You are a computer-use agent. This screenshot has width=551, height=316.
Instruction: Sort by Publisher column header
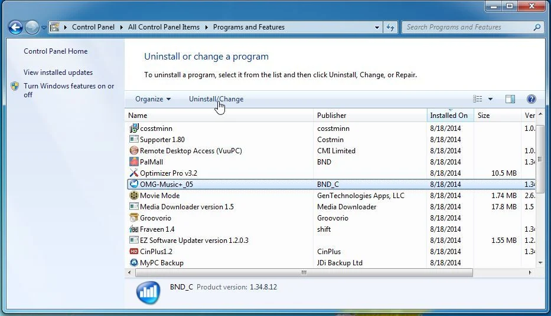370,116
